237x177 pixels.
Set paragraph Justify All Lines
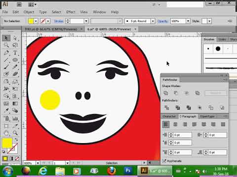click(223, 124)
